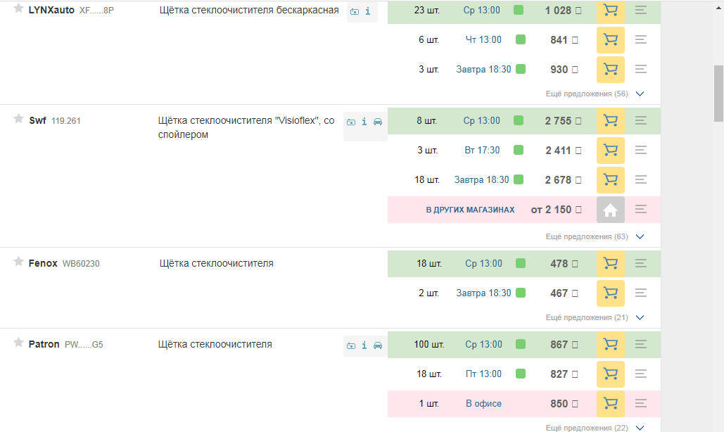724x432 pixels.
Task: Add the 850 Patron in-office offer to cart
Action: click(x=610, y=403)
